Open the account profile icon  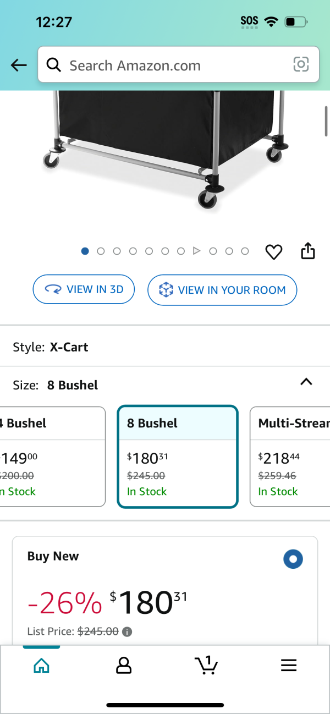pos(124,666)
